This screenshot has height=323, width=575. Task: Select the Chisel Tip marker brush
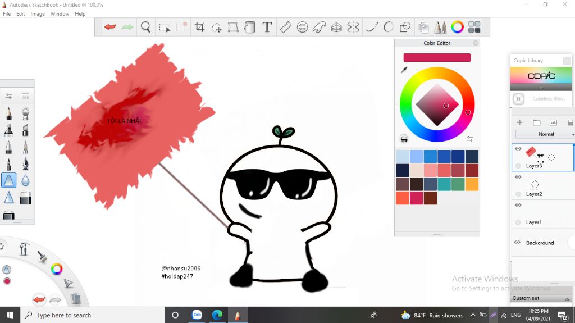tap(25, 130)
